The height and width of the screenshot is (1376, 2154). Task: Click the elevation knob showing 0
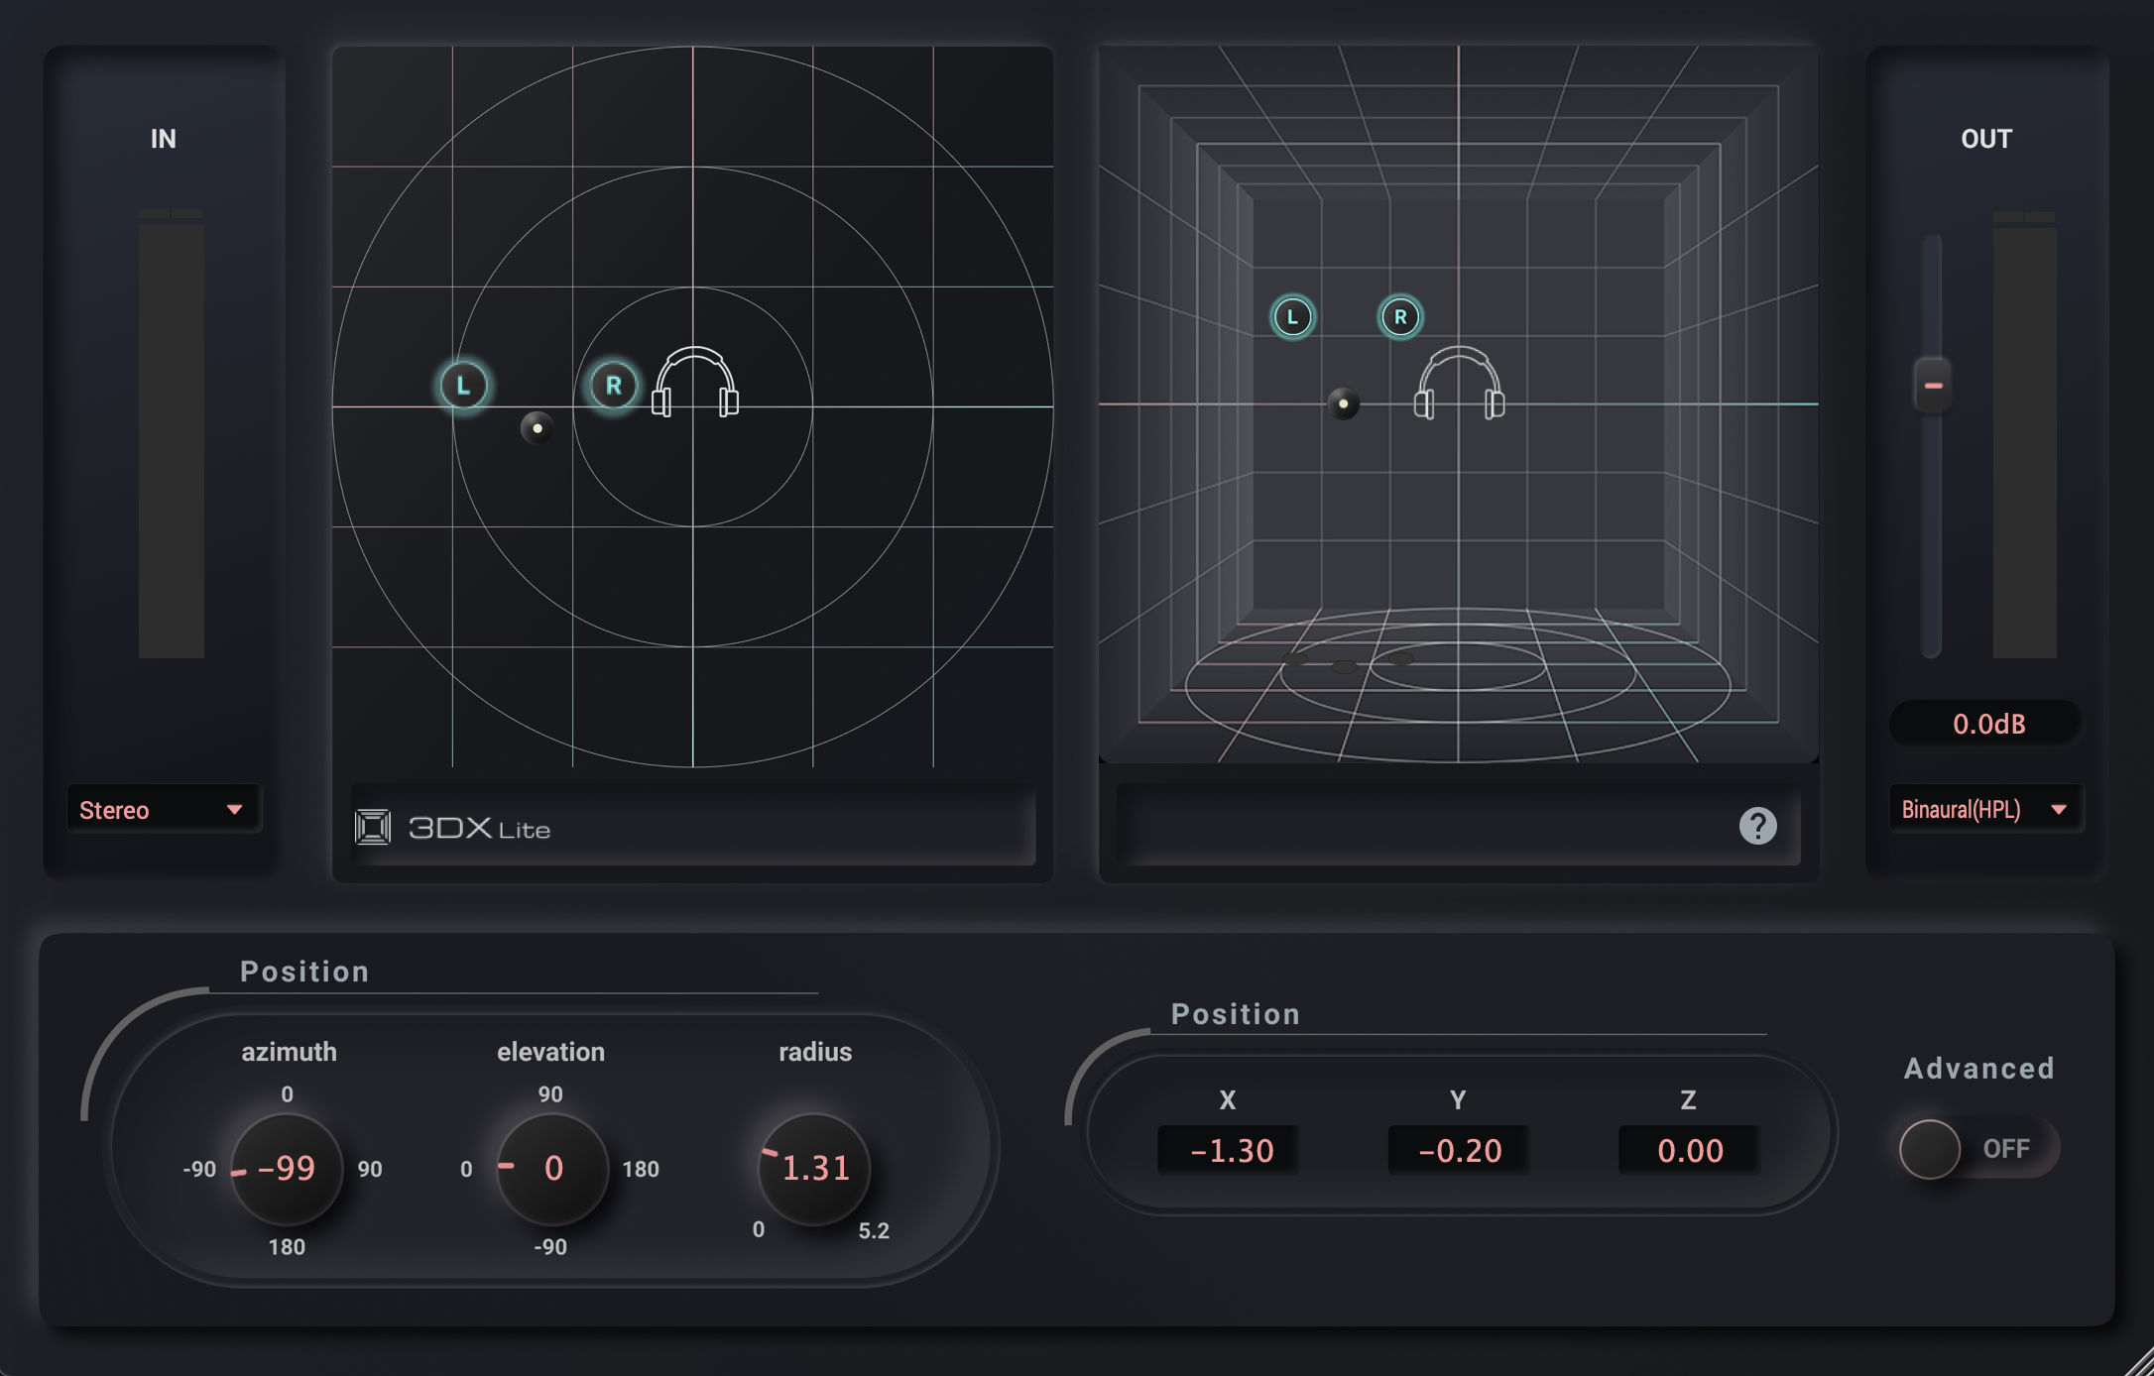(552, 1169)
